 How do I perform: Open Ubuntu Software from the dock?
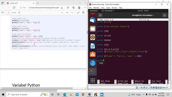coord(92,54)
